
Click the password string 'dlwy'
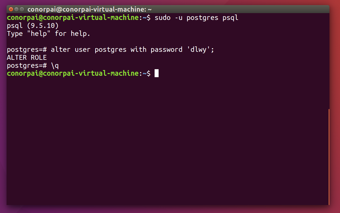[199, 50]
